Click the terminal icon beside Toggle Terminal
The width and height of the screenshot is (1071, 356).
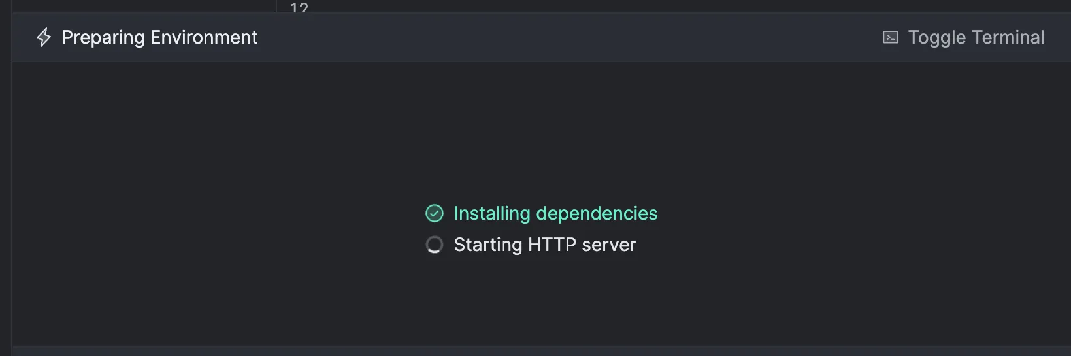[x=890, y=37]
